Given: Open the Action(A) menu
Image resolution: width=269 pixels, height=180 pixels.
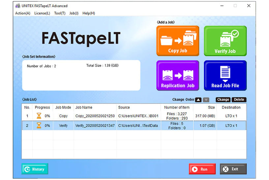Looking at the screenshot, I should 23,13.
